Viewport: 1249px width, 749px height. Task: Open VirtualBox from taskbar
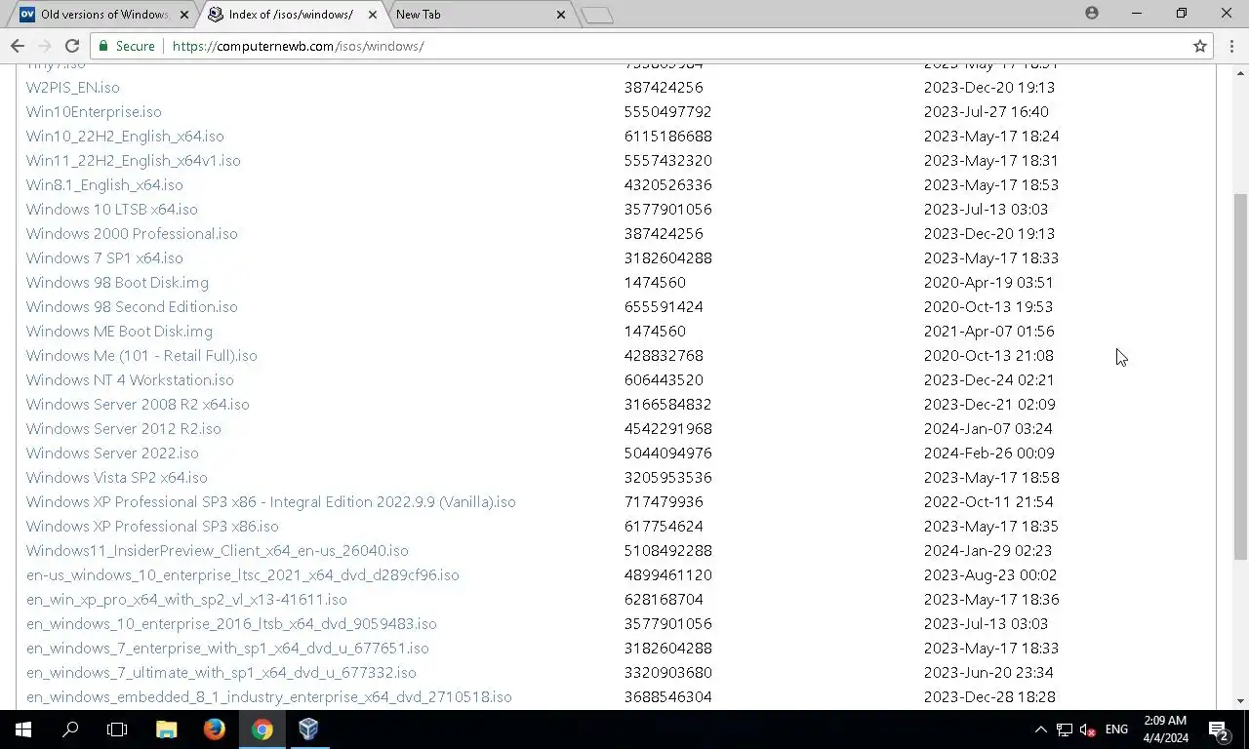pyautogui.click(x=308, y=729)
